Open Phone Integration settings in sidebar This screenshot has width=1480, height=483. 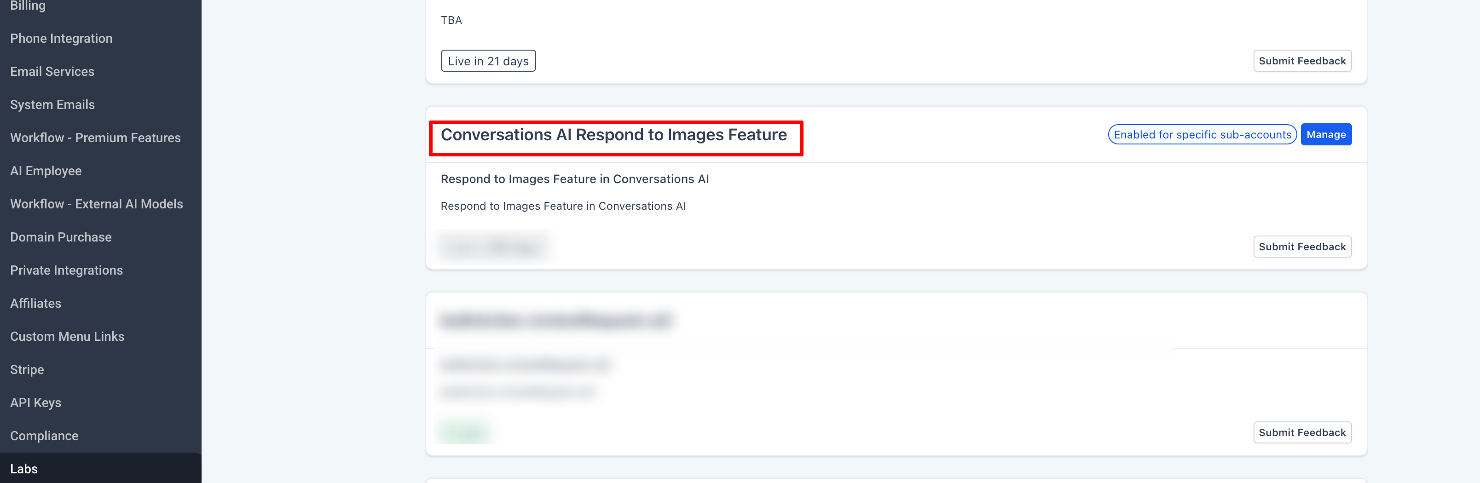coord(61,39)
